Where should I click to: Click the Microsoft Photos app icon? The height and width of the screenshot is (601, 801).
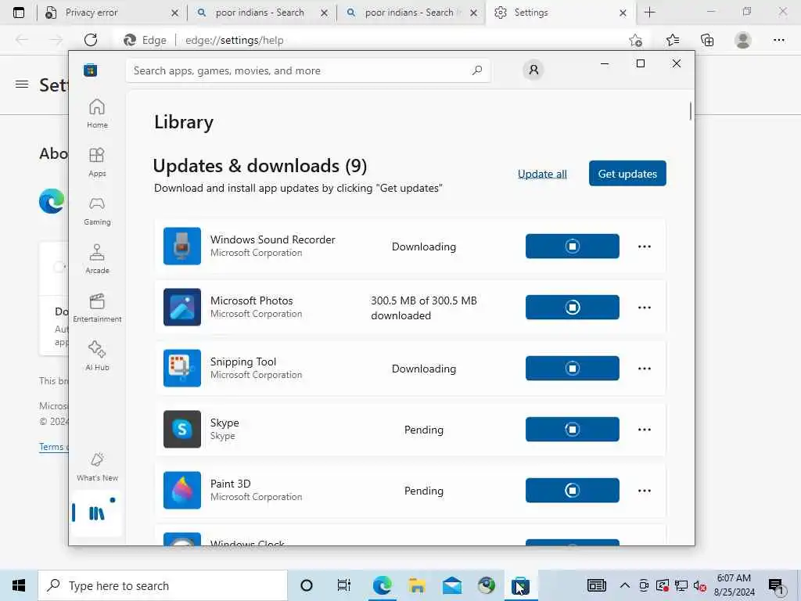tap(181, 307)
